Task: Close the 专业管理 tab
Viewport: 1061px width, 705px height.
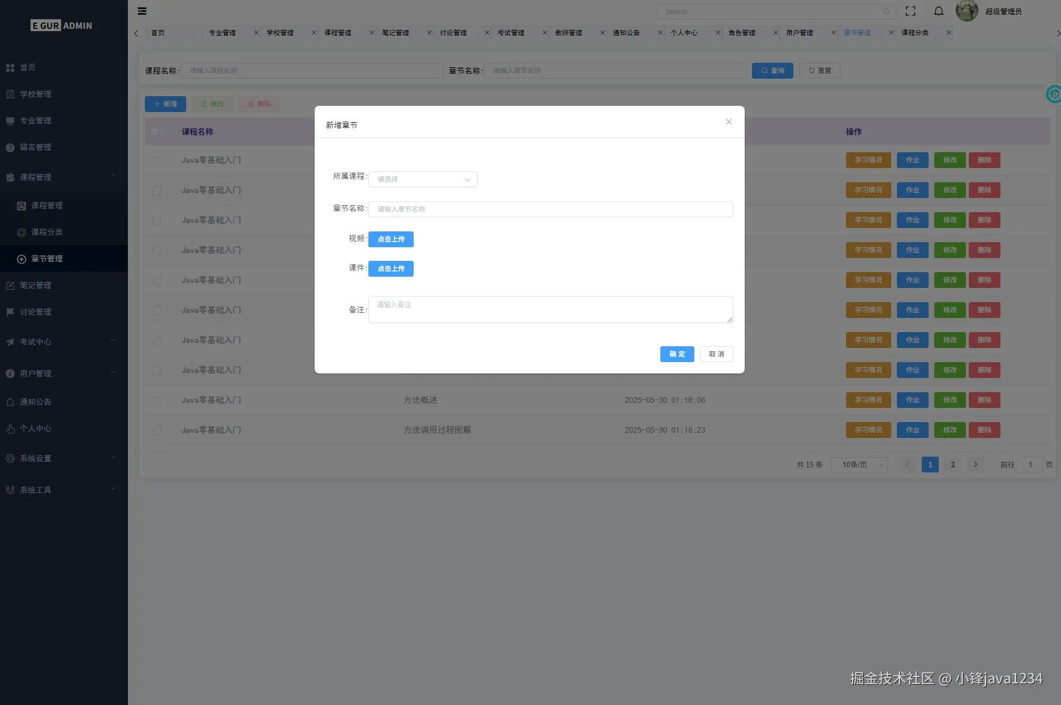Action: (x=256, y=33)
